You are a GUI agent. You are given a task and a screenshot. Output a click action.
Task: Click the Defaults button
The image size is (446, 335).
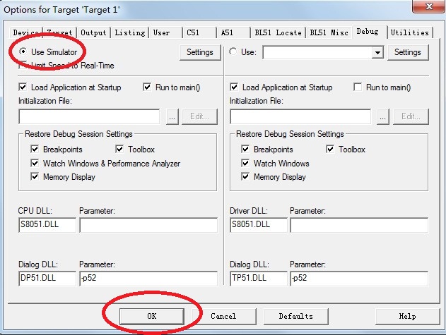(x=295, y=316)
